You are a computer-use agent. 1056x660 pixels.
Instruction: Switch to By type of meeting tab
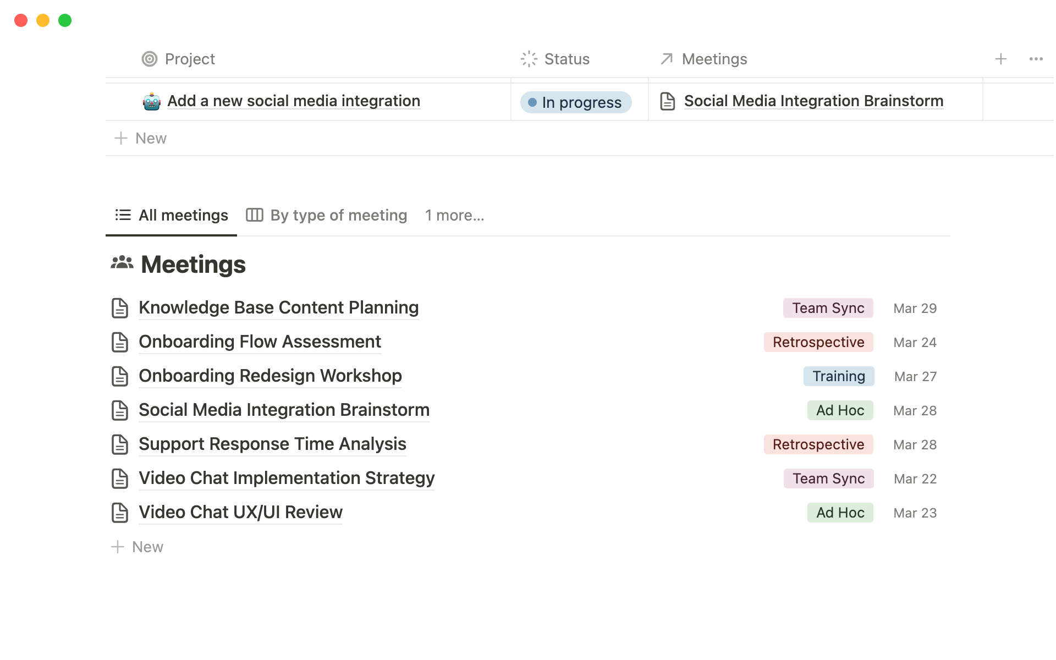[327, 216]
